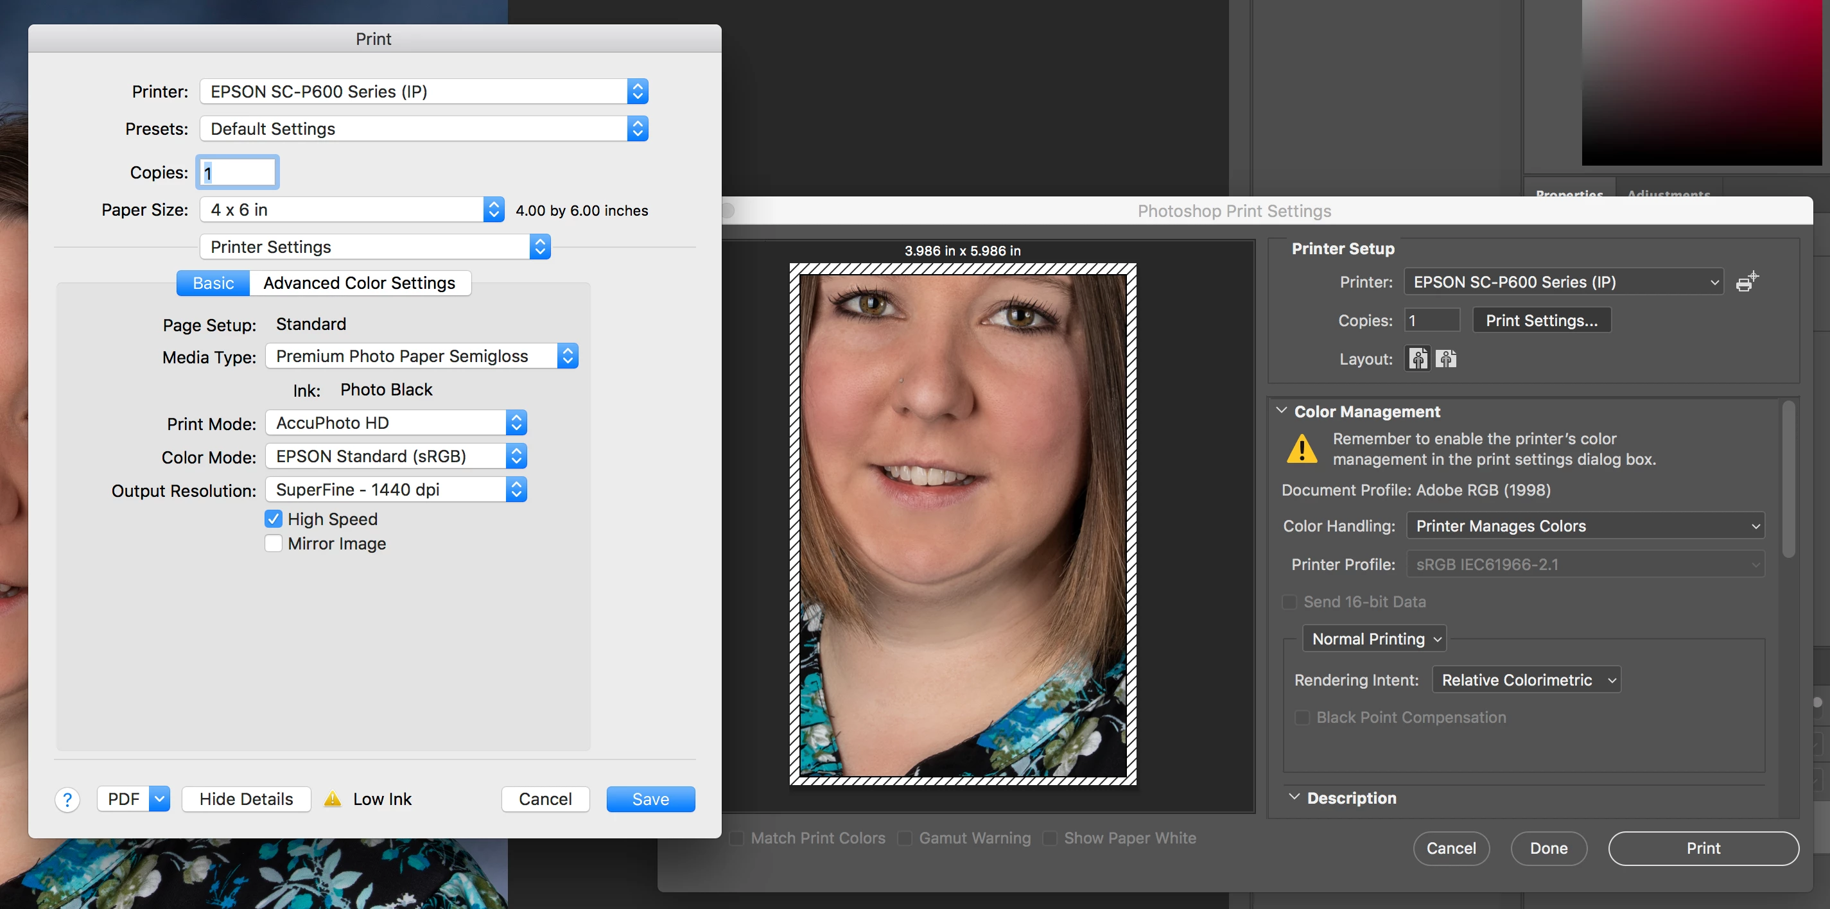
Task: Toggle Gamut Warning checkbox
Action: click(904, 838)
